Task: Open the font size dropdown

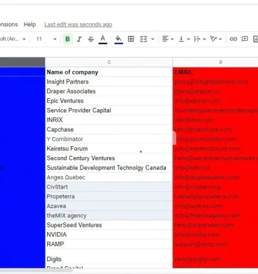Action: click(55, 39)
